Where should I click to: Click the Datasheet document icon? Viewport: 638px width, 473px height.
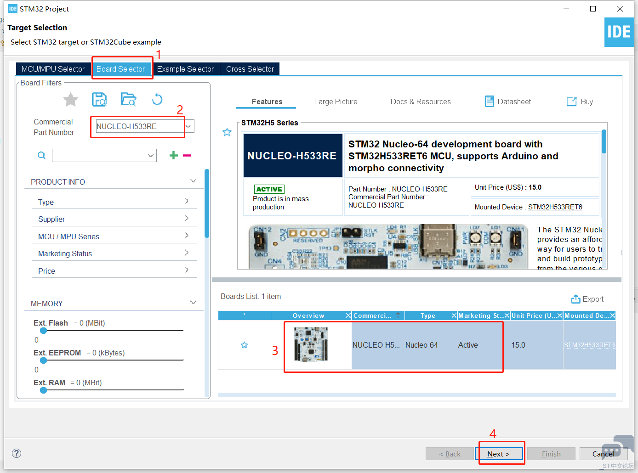click(x=490, y=101)
